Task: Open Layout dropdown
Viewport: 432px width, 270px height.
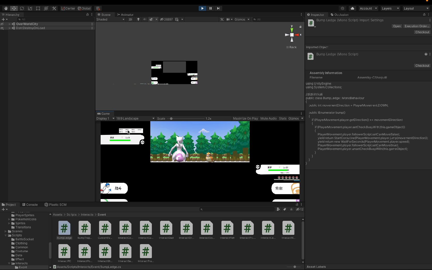Action: pyautogui.click(x=416, y=8)
